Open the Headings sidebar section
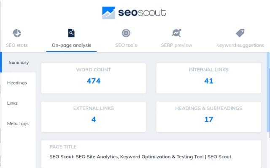This screenshot has width=270, height=168. coord(17,83)
